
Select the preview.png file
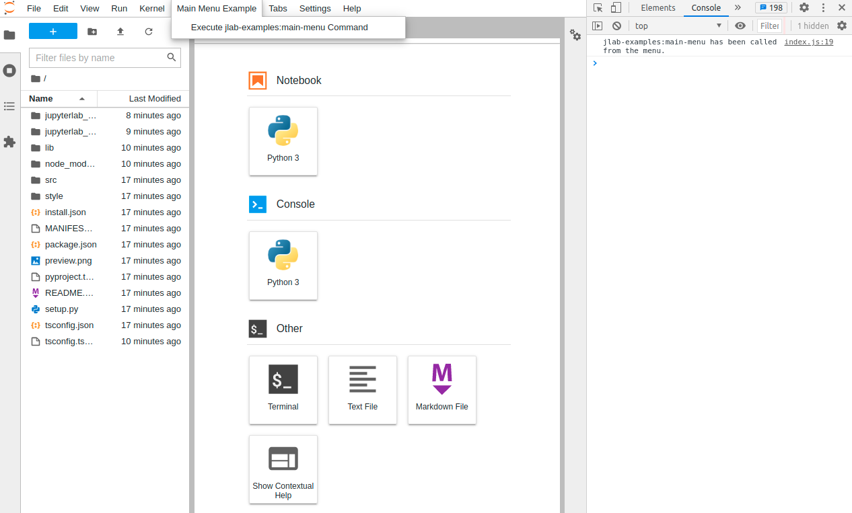(105, 261)
